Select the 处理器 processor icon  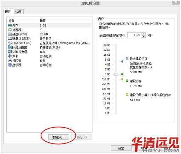[x=10, y=30]
